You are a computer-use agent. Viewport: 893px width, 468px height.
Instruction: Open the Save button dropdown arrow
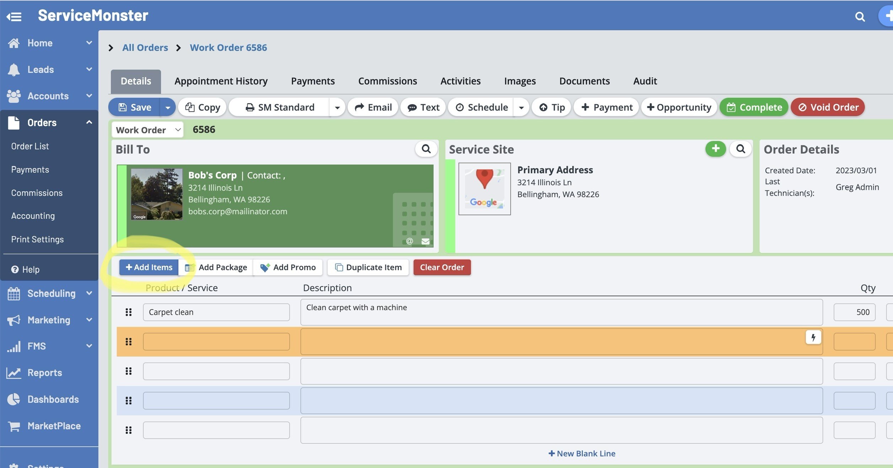pyautogui.click(x=168, y=107)
